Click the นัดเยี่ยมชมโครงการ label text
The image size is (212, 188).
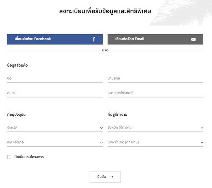[x=29, y=157]
